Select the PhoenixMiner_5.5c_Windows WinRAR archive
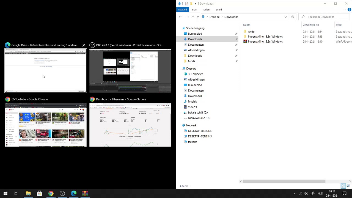The width and height of the screenshot is (352, 198). (265, 42)
